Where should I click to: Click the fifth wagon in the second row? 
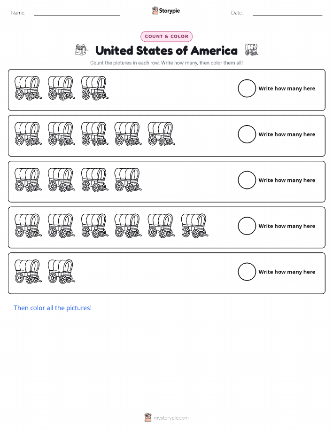click(x=161, y=134)
